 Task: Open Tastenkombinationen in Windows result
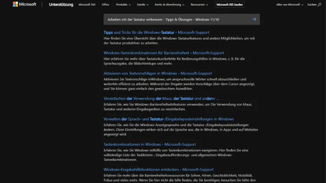(150, 144)
